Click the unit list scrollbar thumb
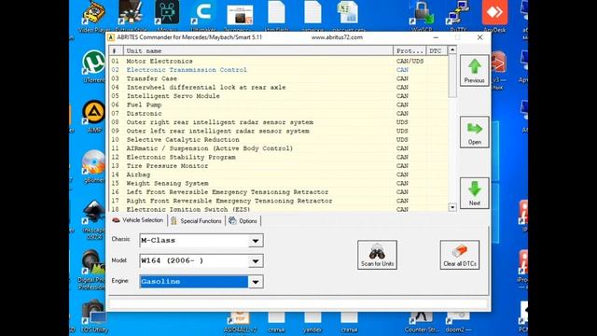Viewport: 597px width, 336px height. (452, 76)
